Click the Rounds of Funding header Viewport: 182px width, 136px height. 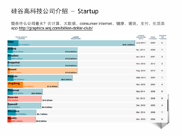point(163,37)
